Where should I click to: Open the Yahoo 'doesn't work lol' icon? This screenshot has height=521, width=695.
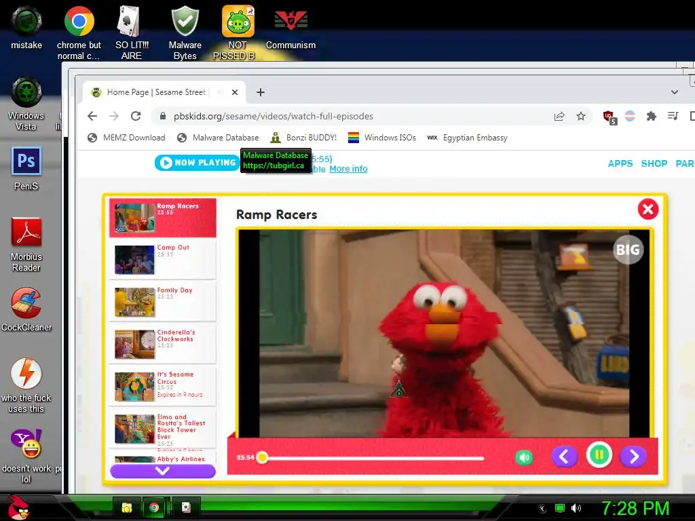[x=26, y=456]
